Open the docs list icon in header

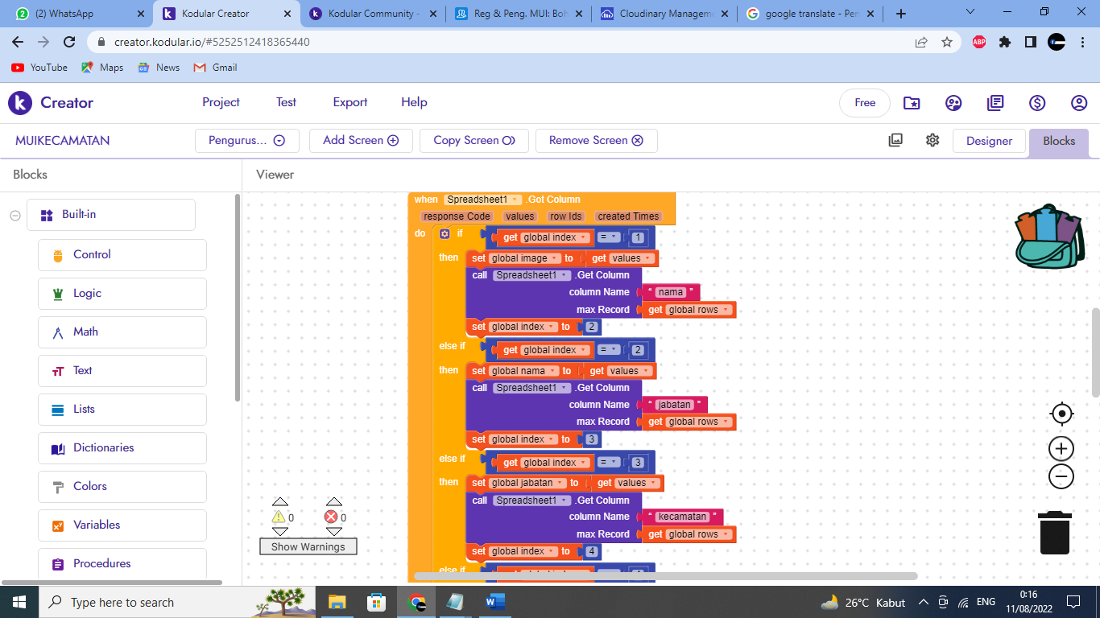[x=995, y=103]
